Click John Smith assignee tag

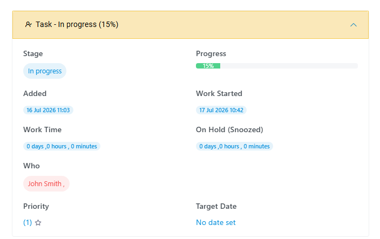pos(46,184)
